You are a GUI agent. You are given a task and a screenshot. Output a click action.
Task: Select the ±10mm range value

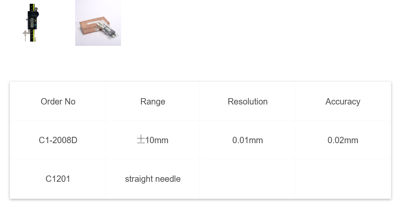pyautogui.click(x=153, y=140)
